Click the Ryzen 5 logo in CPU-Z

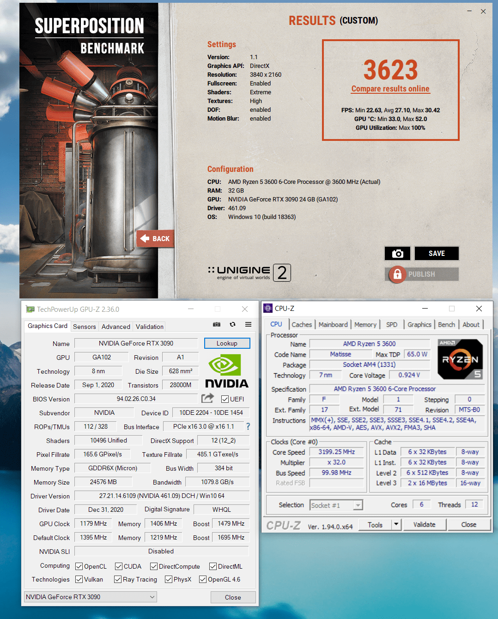pyautogui.click(x=460, y=359)
